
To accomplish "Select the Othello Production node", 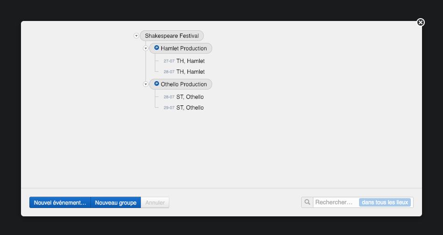I will click(184, 84).
